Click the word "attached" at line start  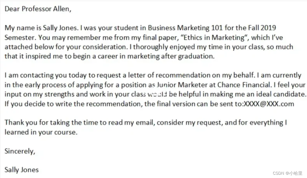(x=19, y=47)
